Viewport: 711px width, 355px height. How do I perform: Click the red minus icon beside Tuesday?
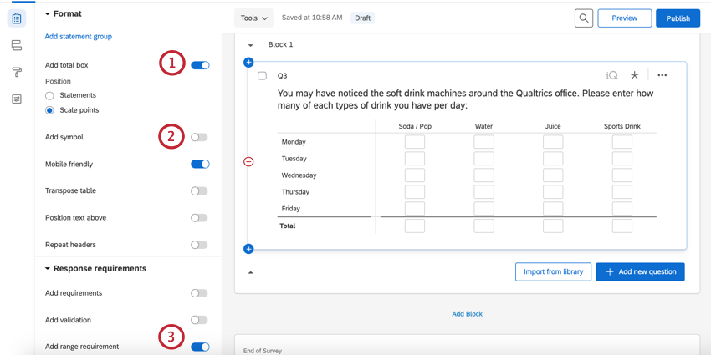pyautogui.click(x=248, y=161)
